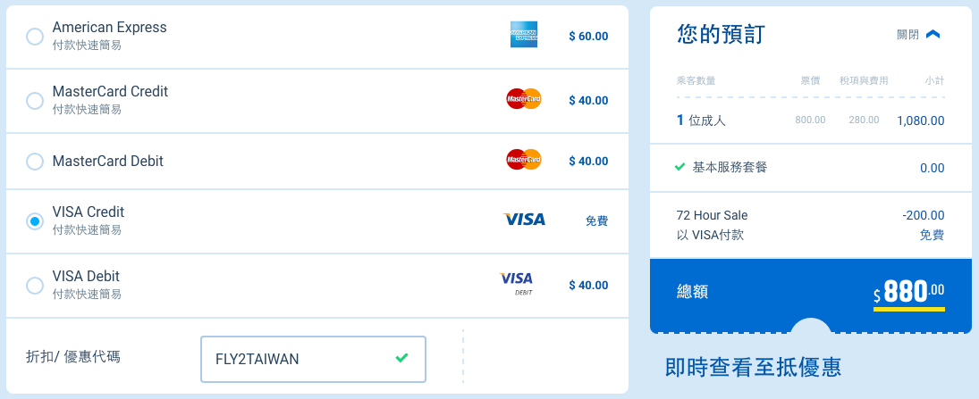Click the 總額 $880.00 total banner
This screenshot has width=979, height=399.
click(810, 292)
